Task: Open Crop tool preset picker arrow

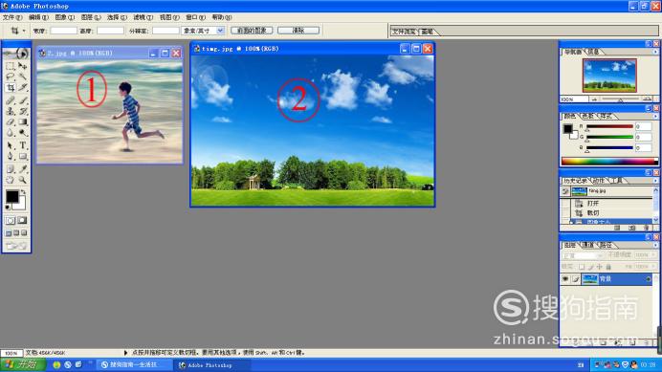Action: pos(24,31)
